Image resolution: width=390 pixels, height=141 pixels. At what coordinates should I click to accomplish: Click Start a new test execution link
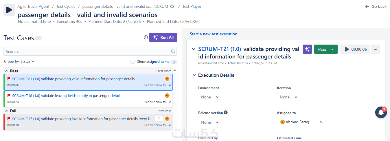214,34
